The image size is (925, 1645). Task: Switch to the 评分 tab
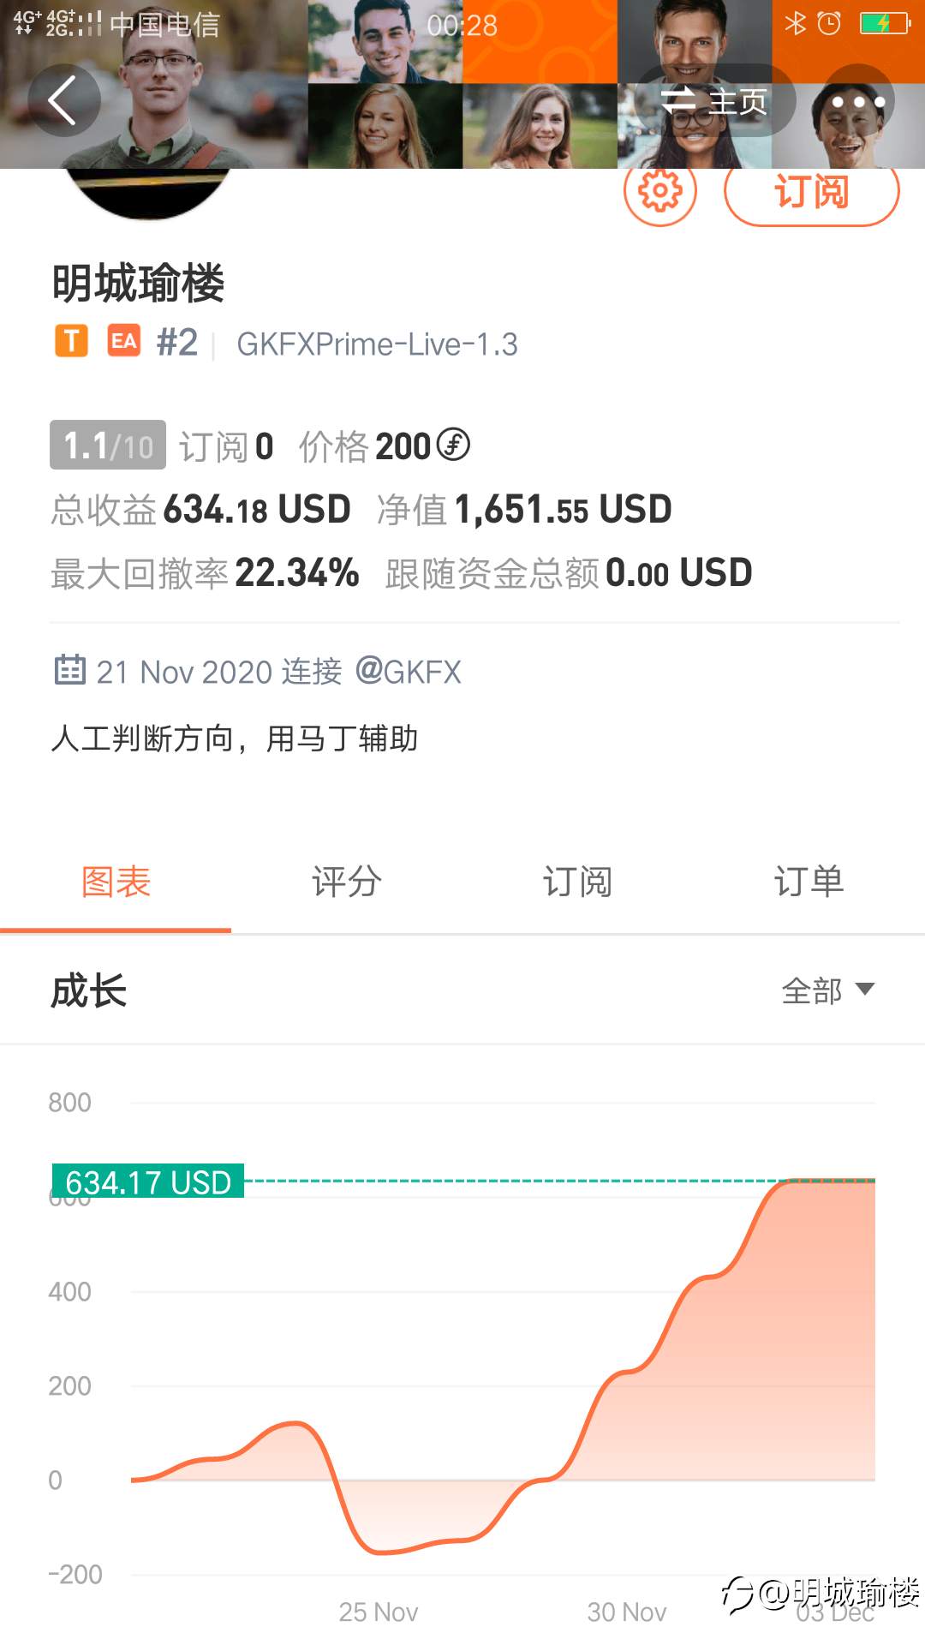click(347, 882)
